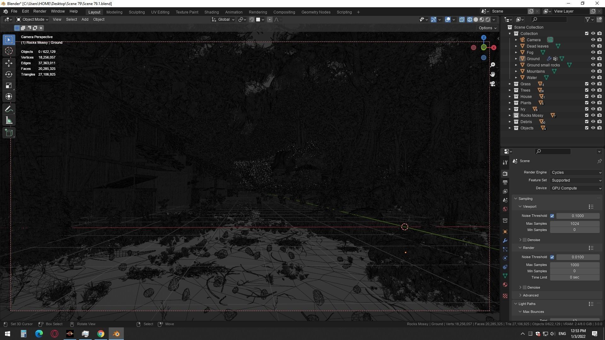Open the Render Engine dropdown
The width and height of the screenshot is (605, 340).
coord(576,173)
